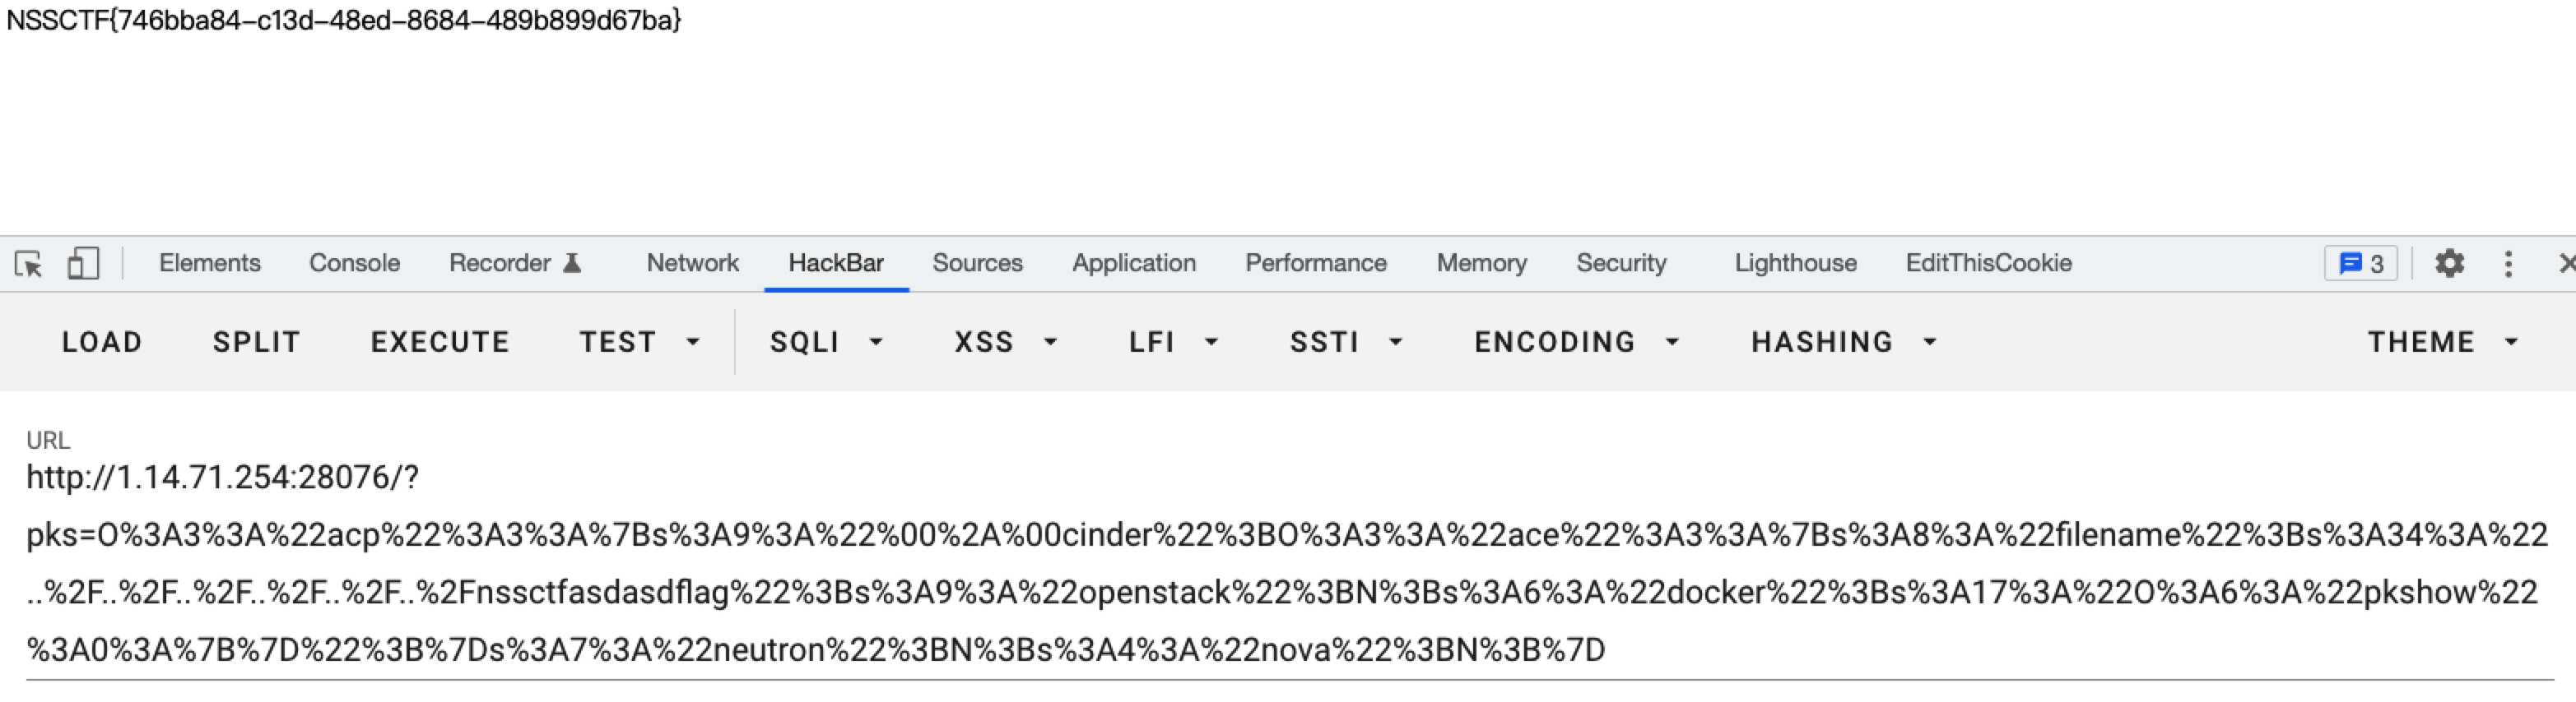Open the DevTools three-dot menu
Viewport: 2576px width, 702px height.
click(x=2508, y=264)
